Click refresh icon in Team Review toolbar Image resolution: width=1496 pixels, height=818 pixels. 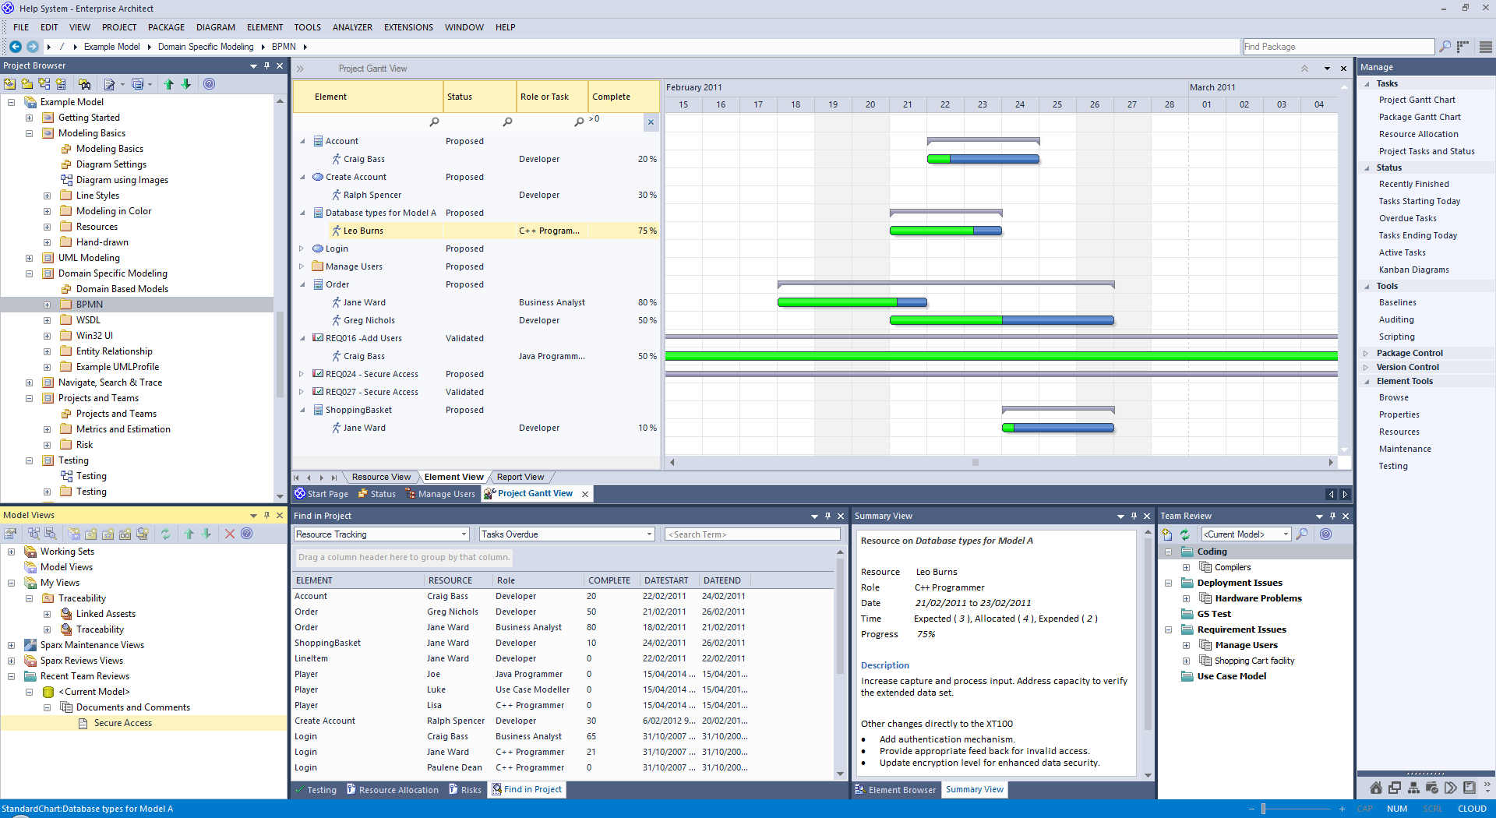pyautogui.click(x=1184, y=534)
